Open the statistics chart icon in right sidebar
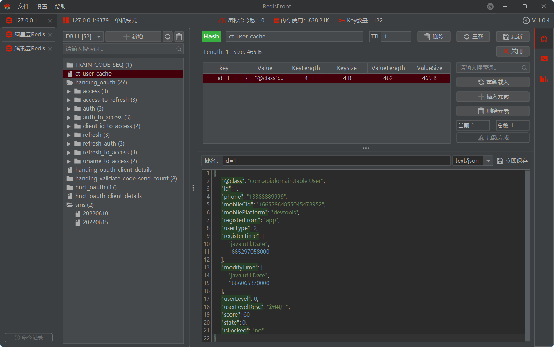 click(x=544, y=79)
